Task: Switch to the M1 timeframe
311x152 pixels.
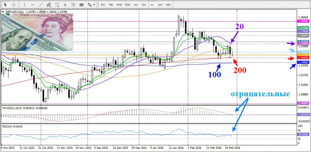Action: (x=103, y=5)
